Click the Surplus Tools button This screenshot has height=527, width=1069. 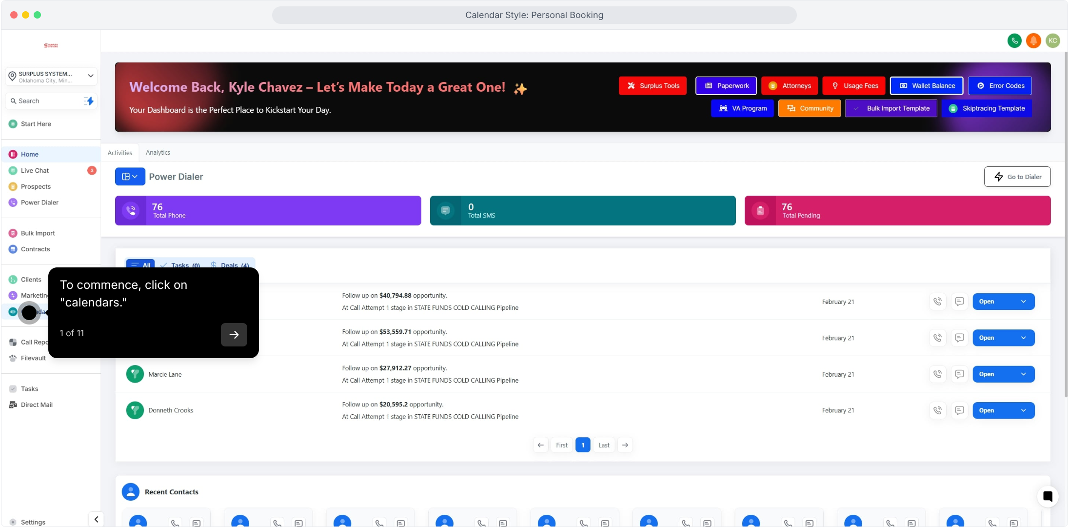tap(653, 86)
